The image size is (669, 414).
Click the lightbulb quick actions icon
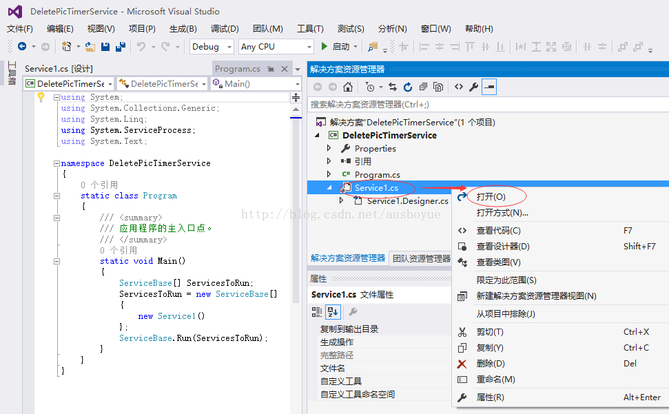click(41, 97)
